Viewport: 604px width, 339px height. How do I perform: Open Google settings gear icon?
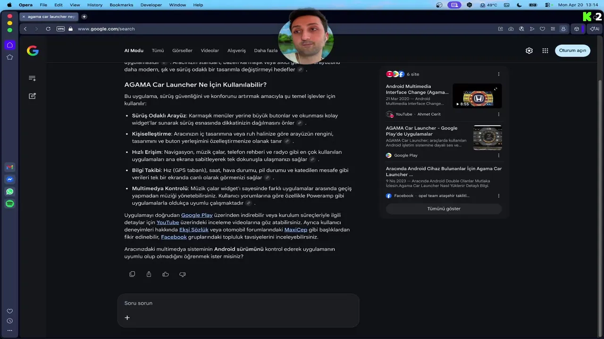(529, 50)
